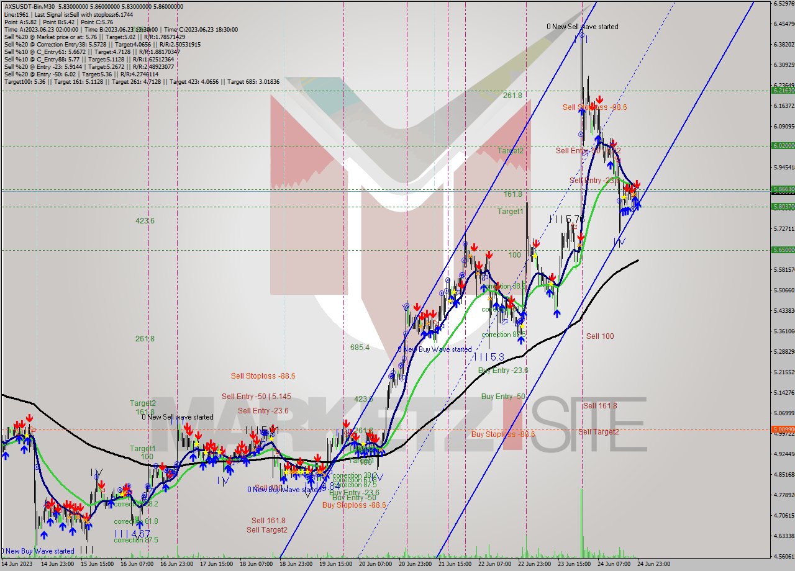Click the '1 1 1 4.67' wave label
This screenshot has height=571, width=795.
tap(132, 533)
